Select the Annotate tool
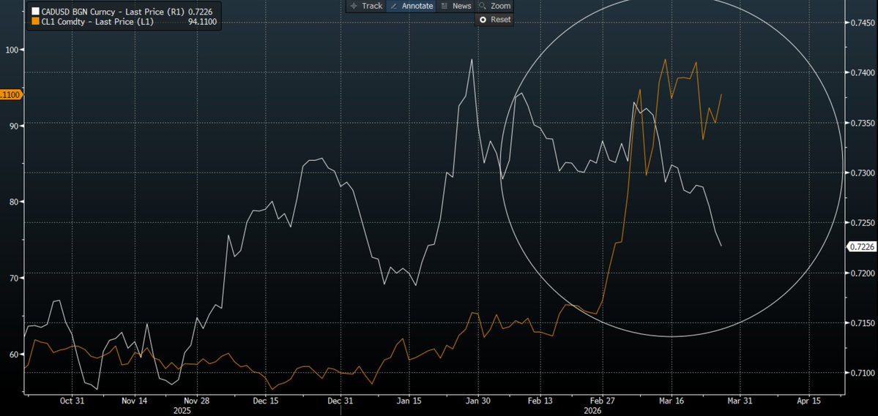Screen dimensions: 878x416 click(x=412, y=6)
